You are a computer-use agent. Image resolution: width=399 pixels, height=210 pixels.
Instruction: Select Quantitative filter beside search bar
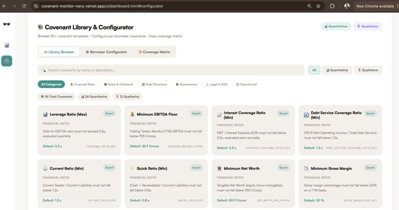[337, 70]
